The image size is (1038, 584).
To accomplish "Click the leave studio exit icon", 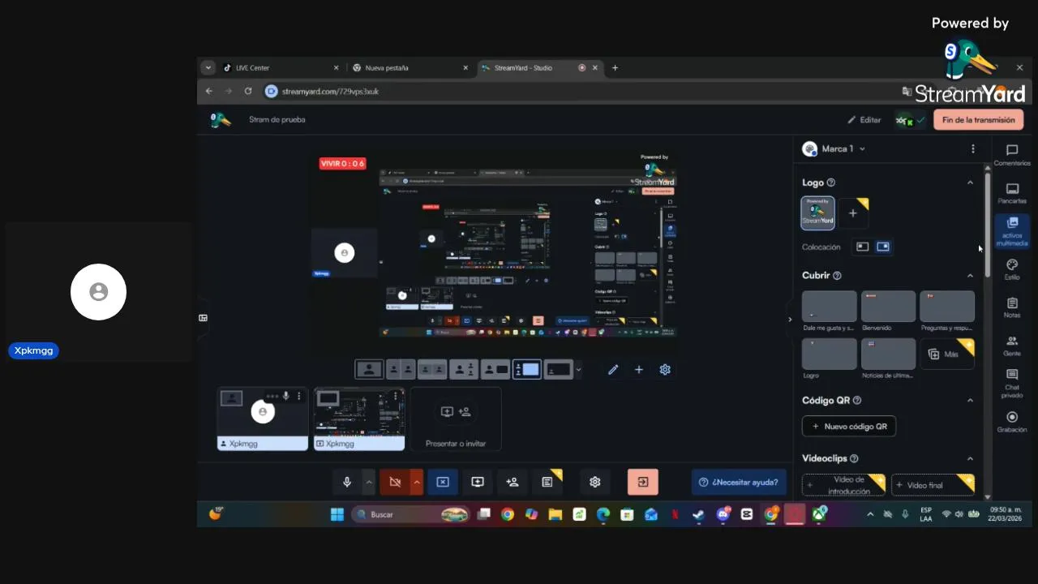I will coord(643,482).
